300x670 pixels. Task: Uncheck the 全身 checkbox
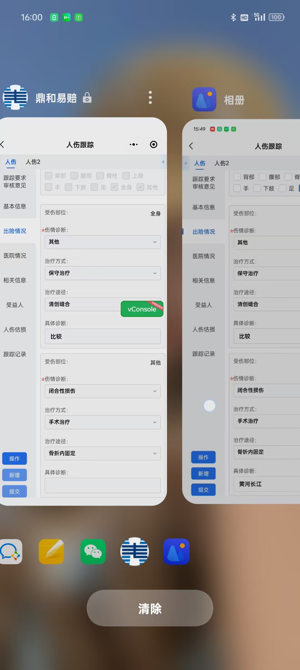pos(114,187)
